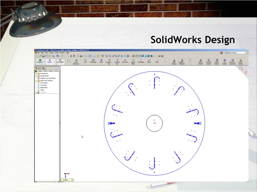
Task: Click the Zoom to Fit icon
Action: (106, 56)
